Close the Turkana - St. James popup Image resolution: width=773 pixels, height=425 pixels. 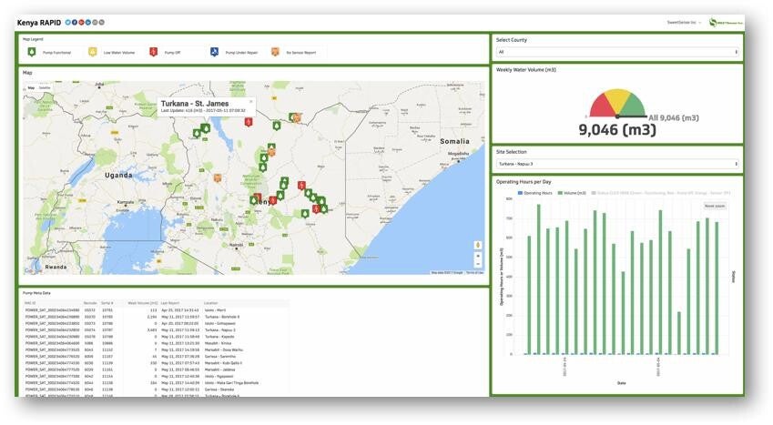click(x=250, y=102)
